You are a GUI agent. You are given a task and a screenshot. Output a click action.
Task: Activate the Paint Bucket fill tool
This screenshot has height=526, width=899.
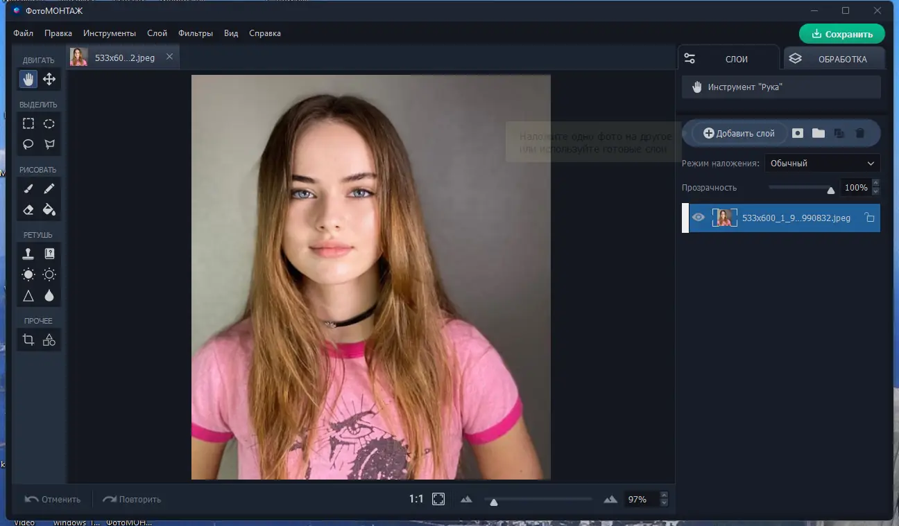click(x=49, y=210)
